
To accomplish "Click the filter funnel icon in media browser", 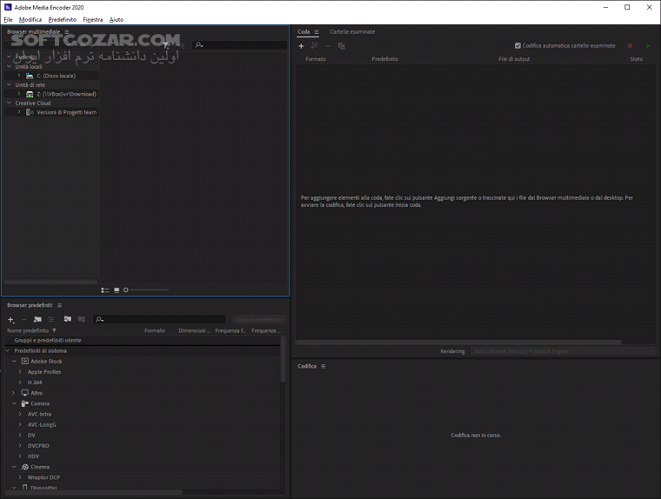I will coord(166,44).
